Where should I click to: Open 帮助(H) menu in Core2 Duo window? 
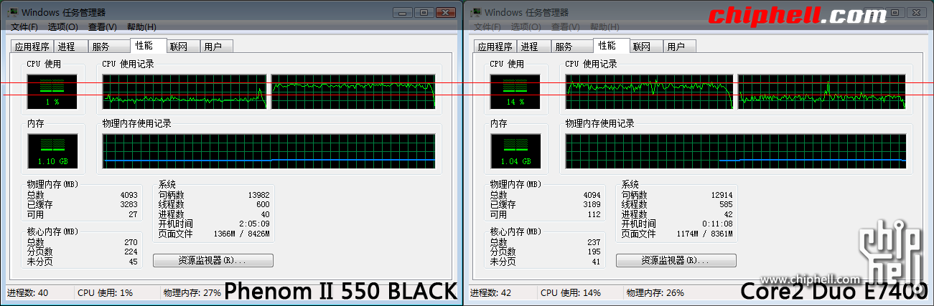pos(604,27)
